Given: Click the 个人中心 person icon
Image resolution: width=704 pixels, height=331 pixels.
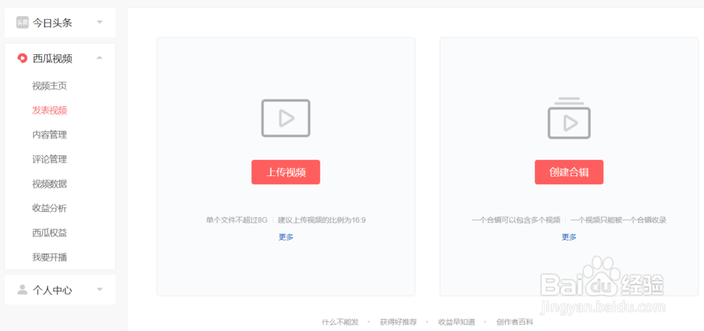Looking at the screenshot, I should tap(23, 289).
